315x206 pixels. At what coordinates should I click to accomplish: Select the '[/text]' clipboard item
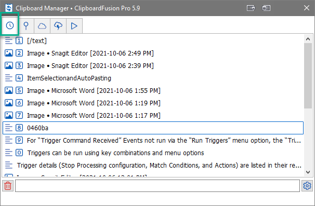[x=153, y=40]
